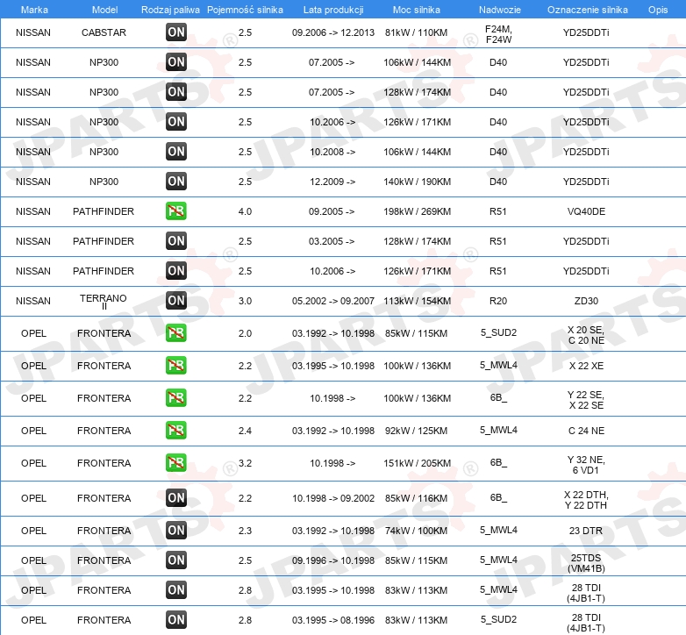Select the Y 32 NE, 6 VD1 engine cell
Viewport: 686px width, 635px height.
point(586,465)
